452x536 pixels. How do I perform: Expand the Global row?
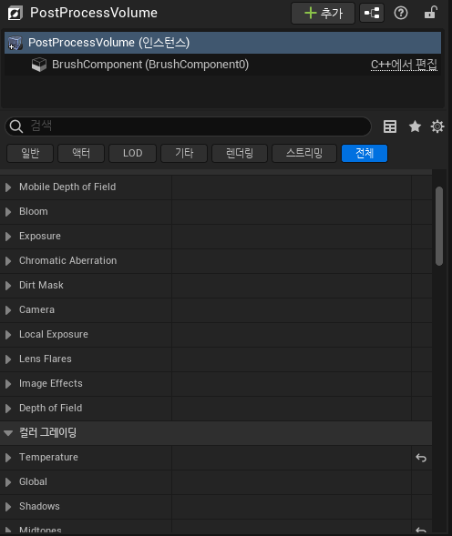click(8, 482)
